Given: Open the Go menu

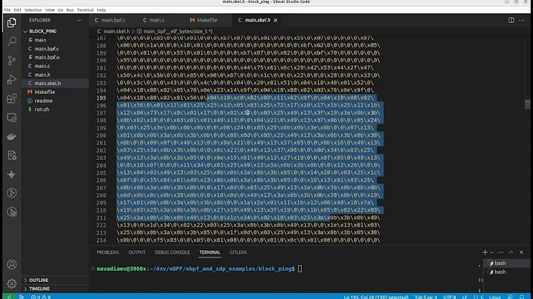Looking at the screenshot, I should [x=61, y=10].
